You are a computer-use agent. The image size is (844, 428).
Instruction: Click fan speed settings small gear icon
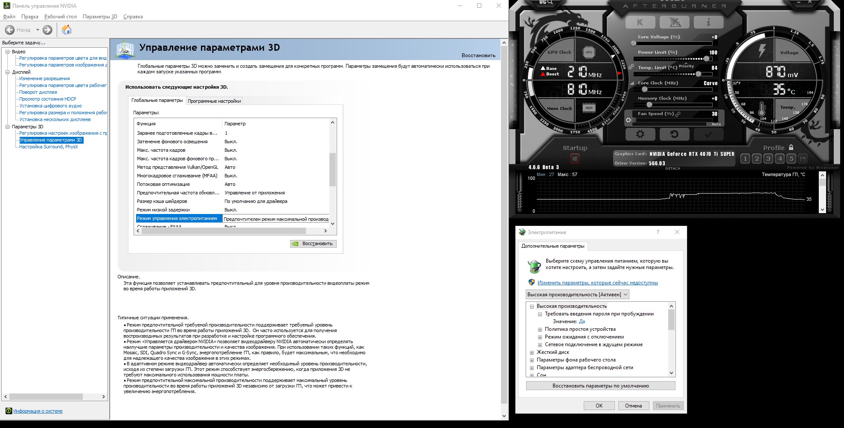628,120
